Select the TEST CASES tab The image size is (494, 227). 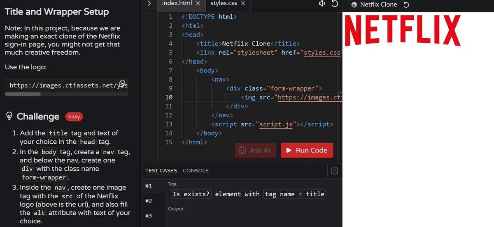coord(161,170)
